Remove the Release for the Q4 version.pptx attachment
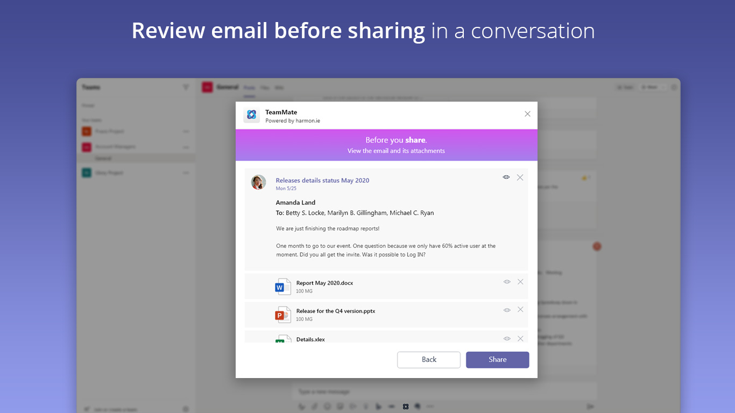Viewport: 735px width, 413px height. 520,309
